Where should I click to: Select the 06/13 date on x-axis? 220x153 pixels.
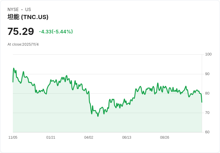point(127,137)
